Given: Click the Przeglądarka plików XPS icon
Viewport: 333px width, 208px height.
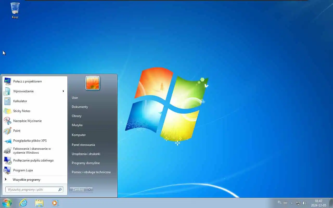Looking at the screenshot, I should coord(7,141).
